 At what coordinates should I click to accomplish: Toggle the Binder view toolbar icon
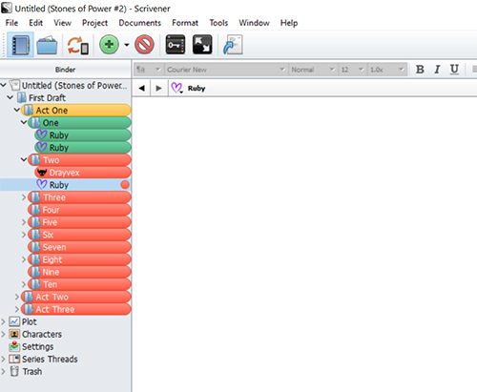(20, 45)
